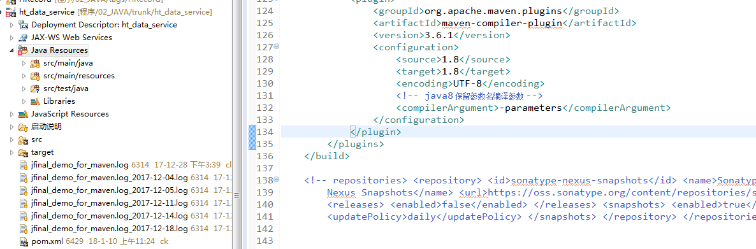Expand the 启动说明 folder

[x=12, y=127]
